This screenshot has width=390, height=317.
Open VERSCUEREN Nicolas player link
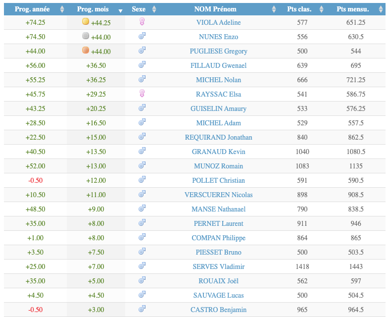(x=218, y=195)
